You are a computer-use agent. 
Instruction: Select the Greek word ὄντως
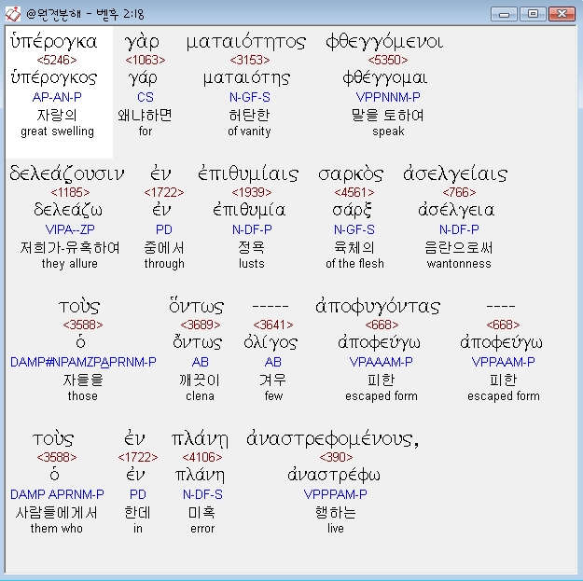pos(196,306)
